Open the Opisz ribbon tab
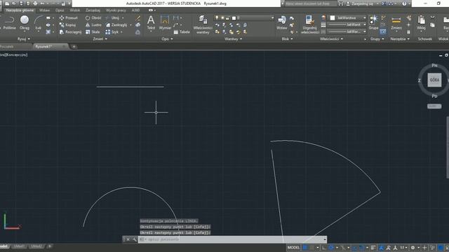The width and height of the screenshot is (449, 252). click(x=60, y=10)
